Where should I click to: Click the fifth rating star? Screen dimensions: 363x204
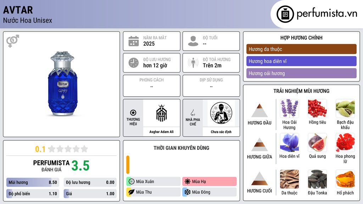click(84, 149)
